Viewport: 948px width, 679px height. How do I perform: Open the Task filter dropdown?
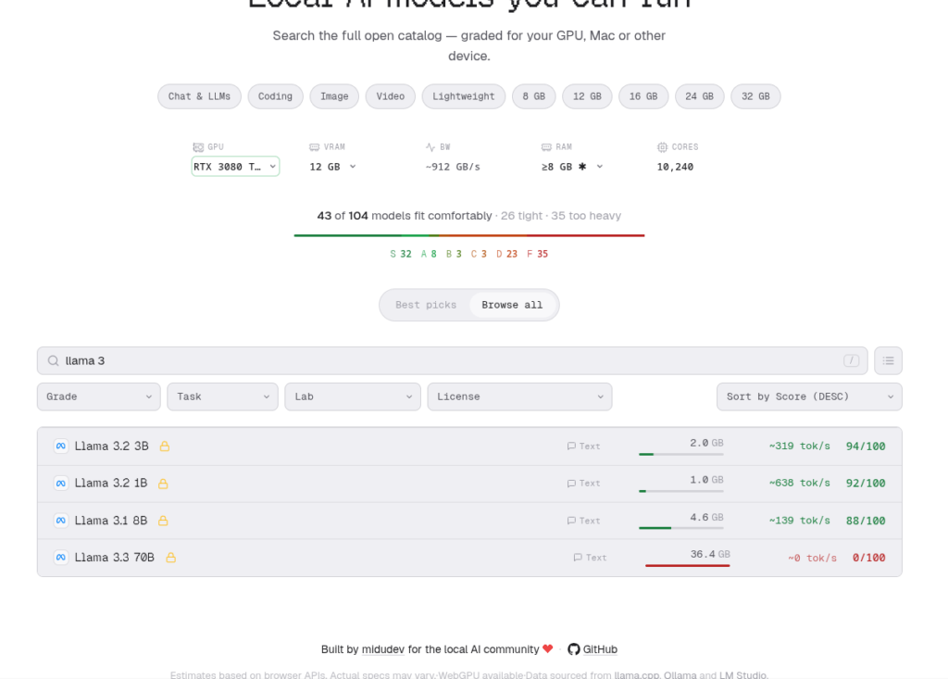tap(222, 397)
